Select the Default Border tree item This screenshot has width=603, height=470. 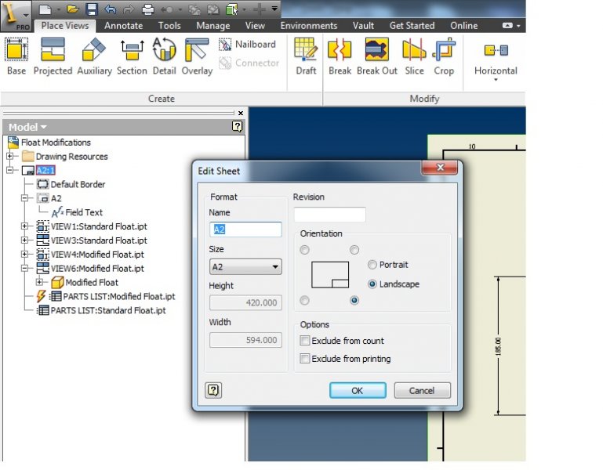[78, 184]
